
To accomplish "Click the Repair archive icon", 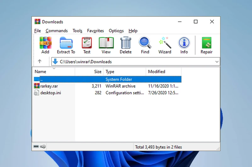I will (207, 43).
